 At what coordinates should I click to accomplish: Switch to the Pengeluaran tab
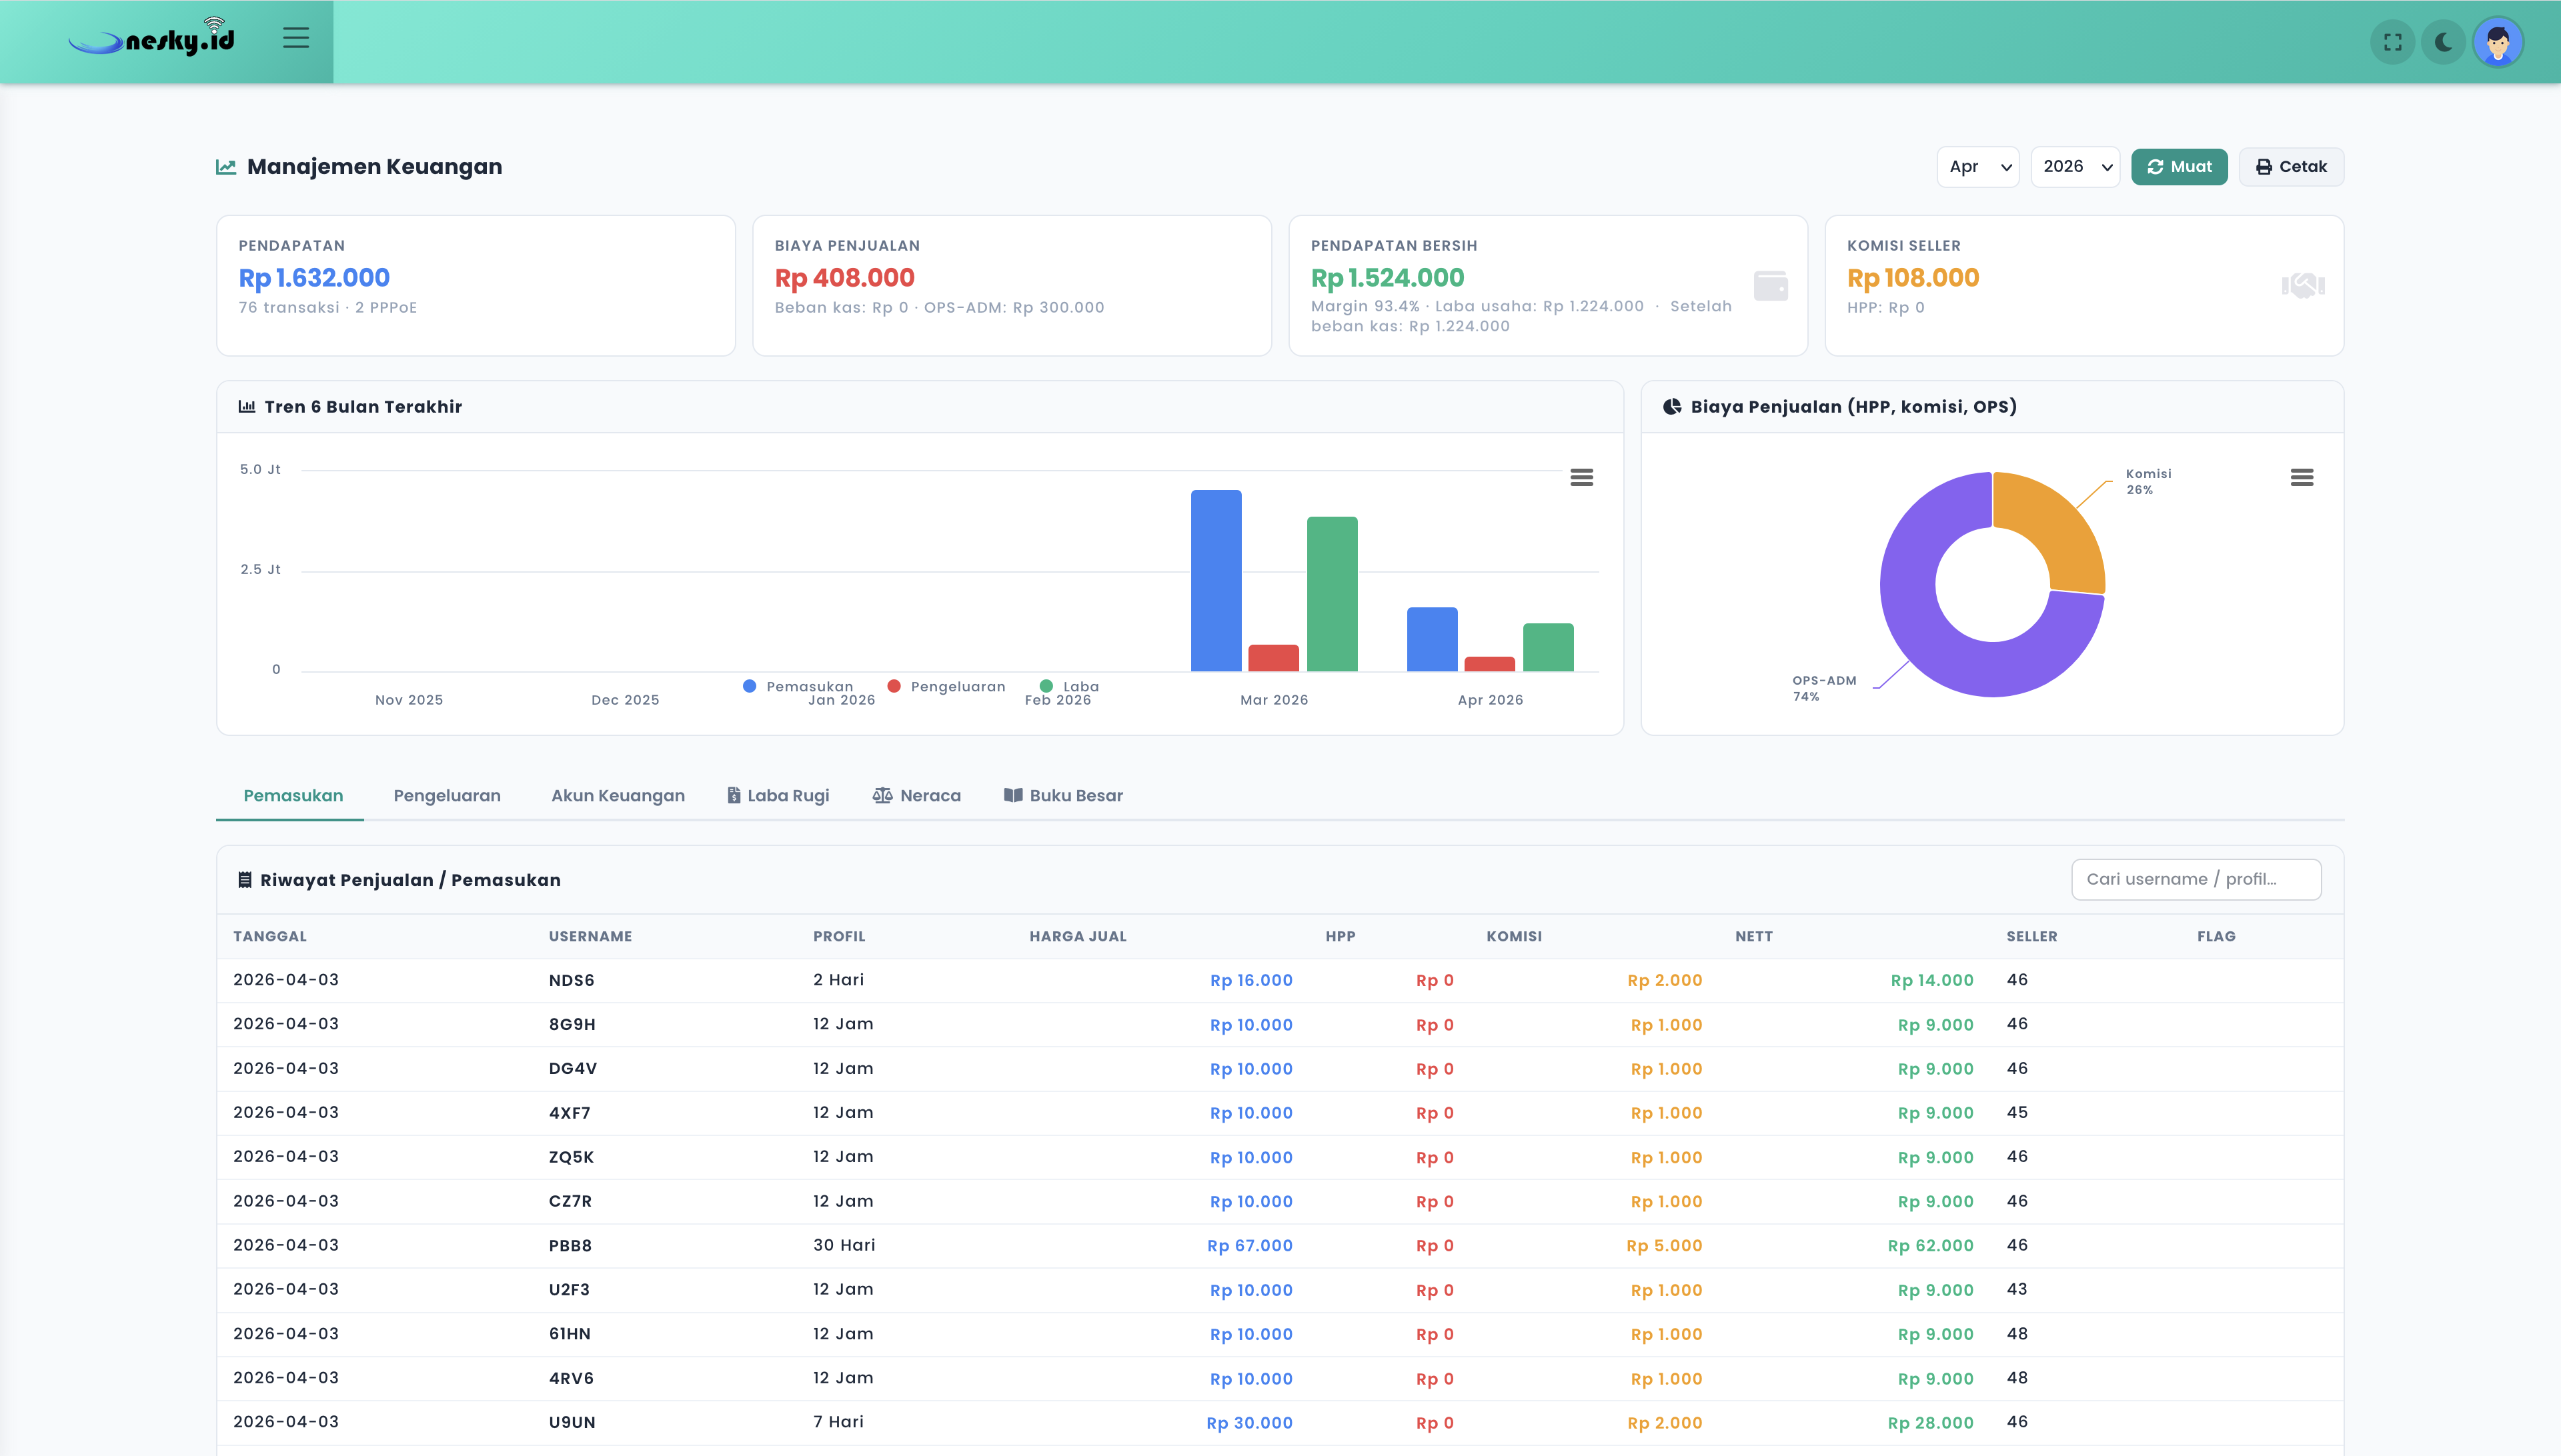point(446,796)
